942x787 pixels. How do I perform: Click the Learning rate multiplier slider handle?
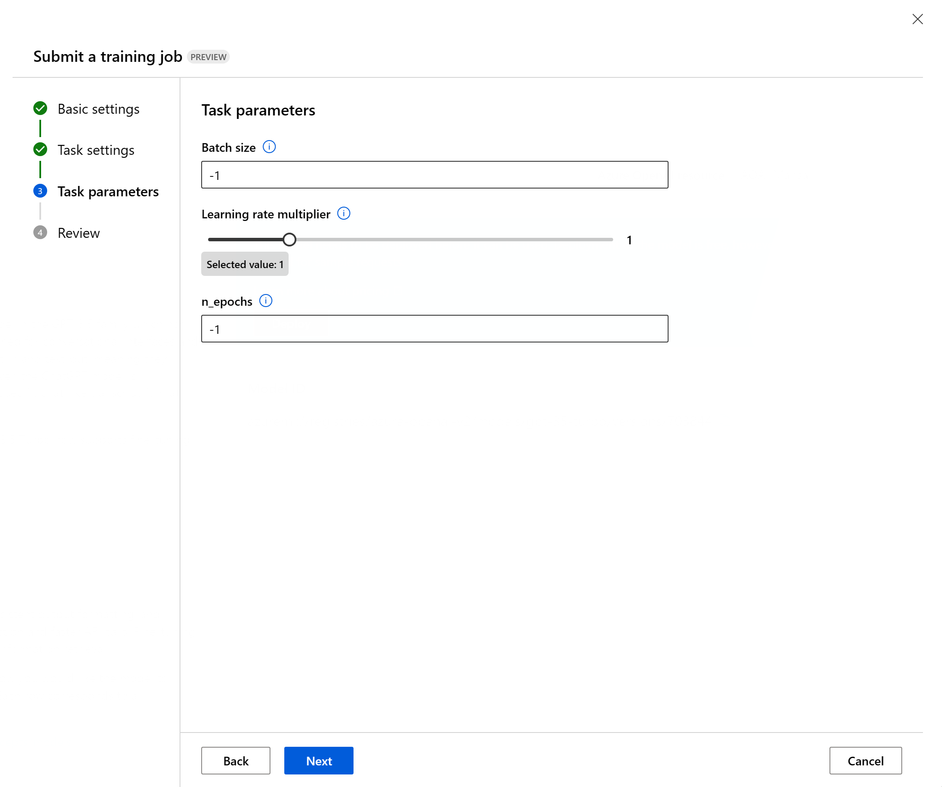(x=289, y=240)
